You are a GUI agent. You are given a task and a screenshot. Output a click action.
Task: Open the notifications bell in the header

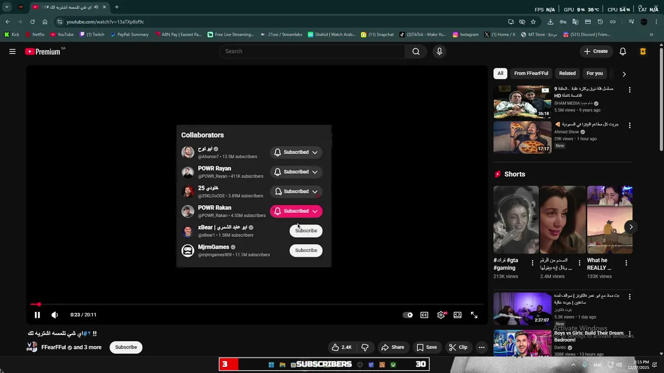(x=623, y=51)
